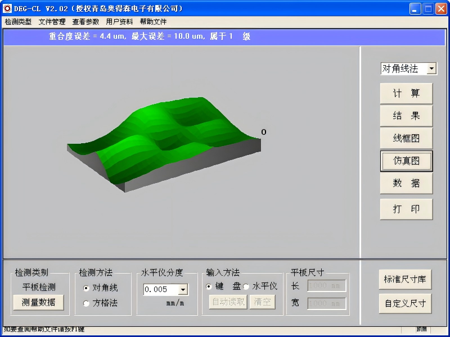Click the 仿真图 simulation view button
This screenshot has height=337, width=450.
click(x=406, y=161)
